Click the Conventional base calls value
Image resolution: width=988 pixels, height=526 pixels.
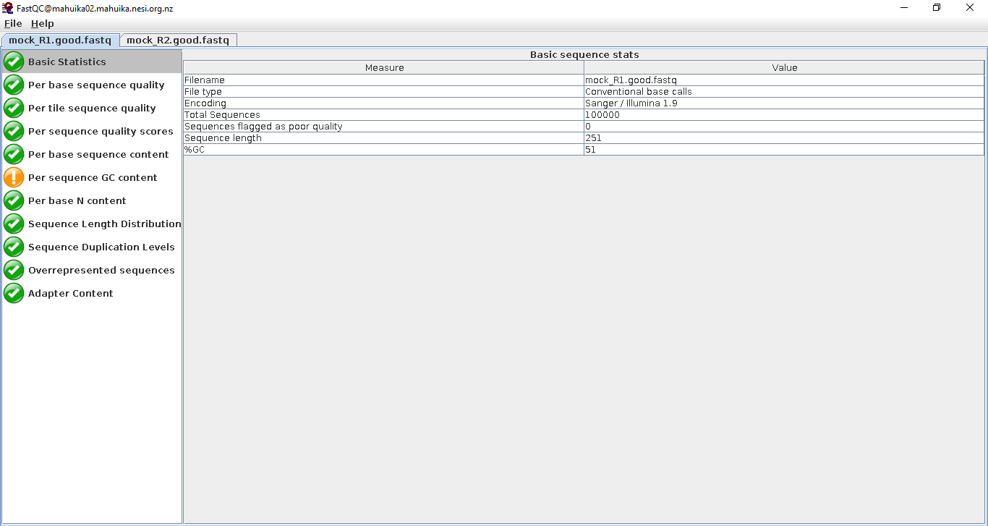(784, 92)
